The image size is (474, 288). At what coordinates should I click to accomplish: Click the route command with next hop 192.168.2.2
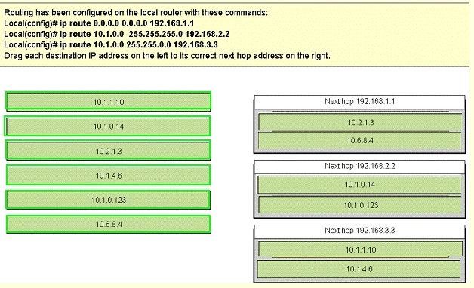point(117,34)
